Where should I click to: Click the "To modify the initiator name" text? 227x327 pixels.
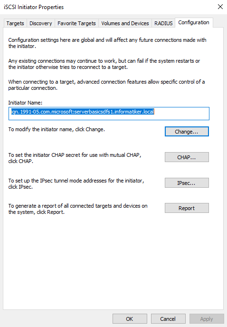[x=57, y=129]
